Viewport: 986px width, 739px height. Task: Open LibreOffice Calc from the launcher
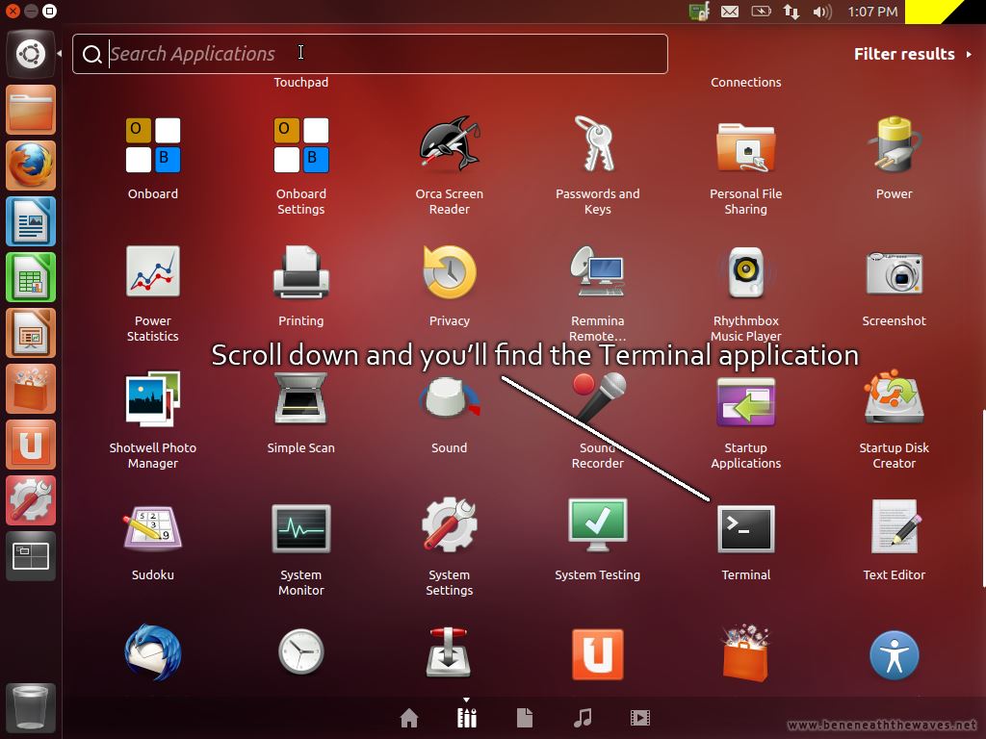click(31, 278)
